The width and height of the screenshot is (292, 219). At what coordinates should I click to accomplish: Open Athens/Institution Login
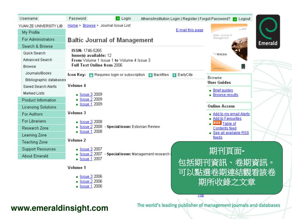click(160, 19)
